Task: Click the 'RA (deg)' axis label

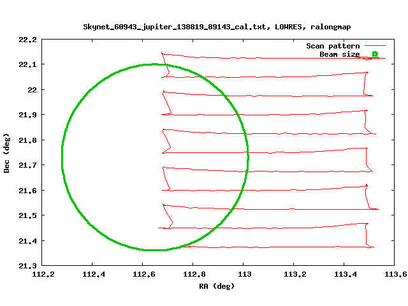Action: pyautogui.click(x=217, y=286)
